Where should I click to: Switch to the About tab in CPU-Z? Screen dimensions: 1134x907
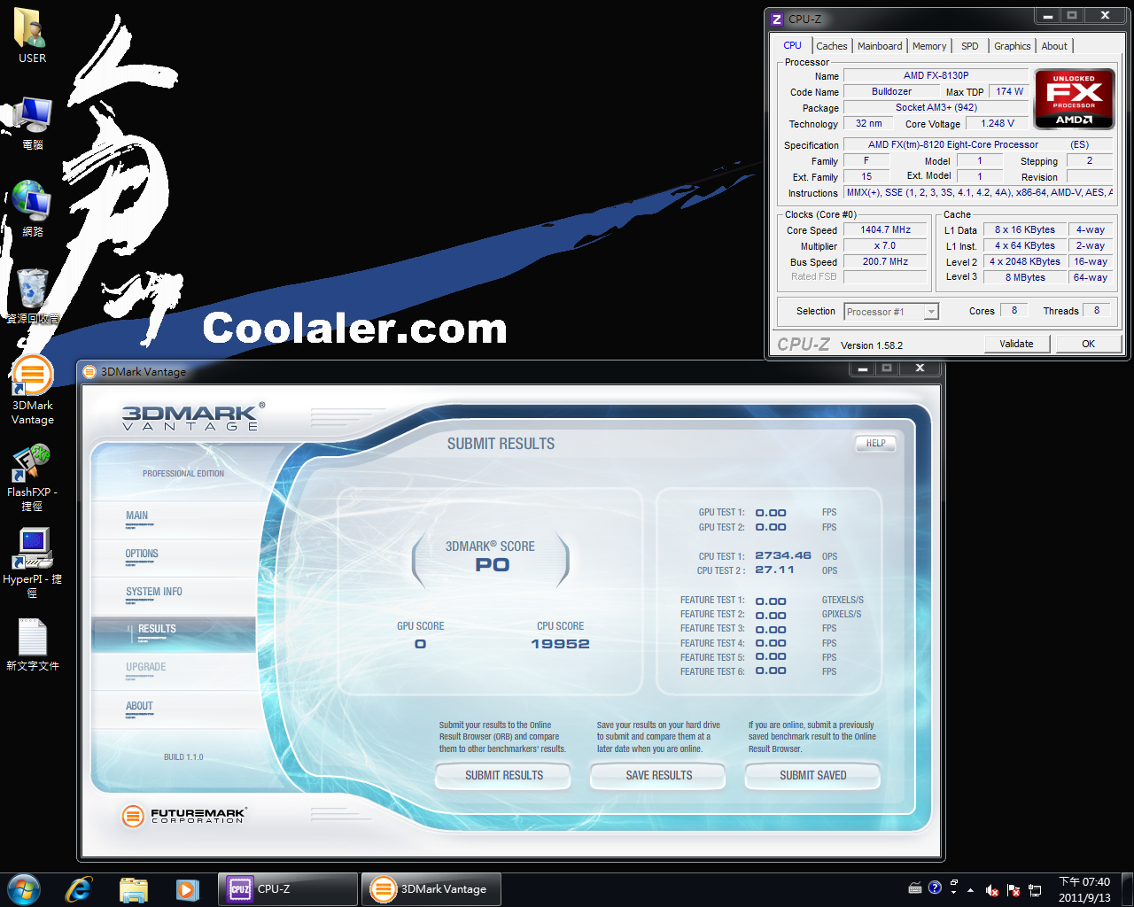tap(1054, 46)
